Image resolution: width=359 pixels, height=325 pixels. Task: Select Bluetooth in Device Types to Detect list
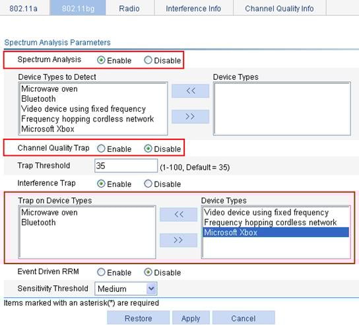coord(38,99)
